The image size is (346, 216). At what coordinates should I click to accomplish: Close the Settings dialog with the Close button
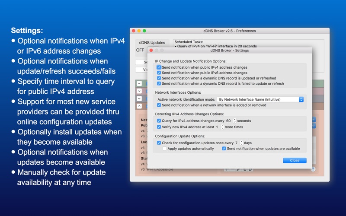[295, 160]
